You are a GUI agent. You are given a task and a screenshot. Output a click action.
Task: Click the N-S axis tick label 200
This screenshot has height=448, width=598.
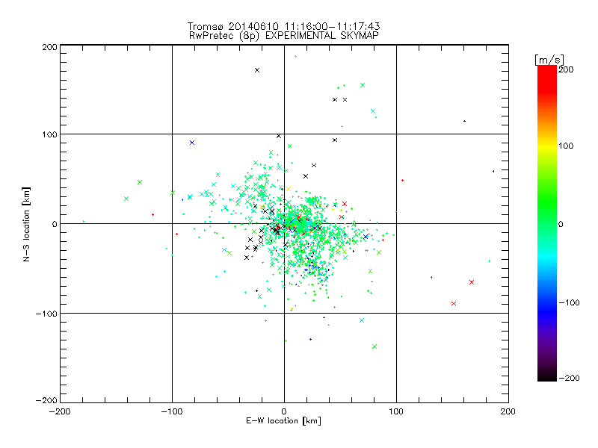pos(49,47)
